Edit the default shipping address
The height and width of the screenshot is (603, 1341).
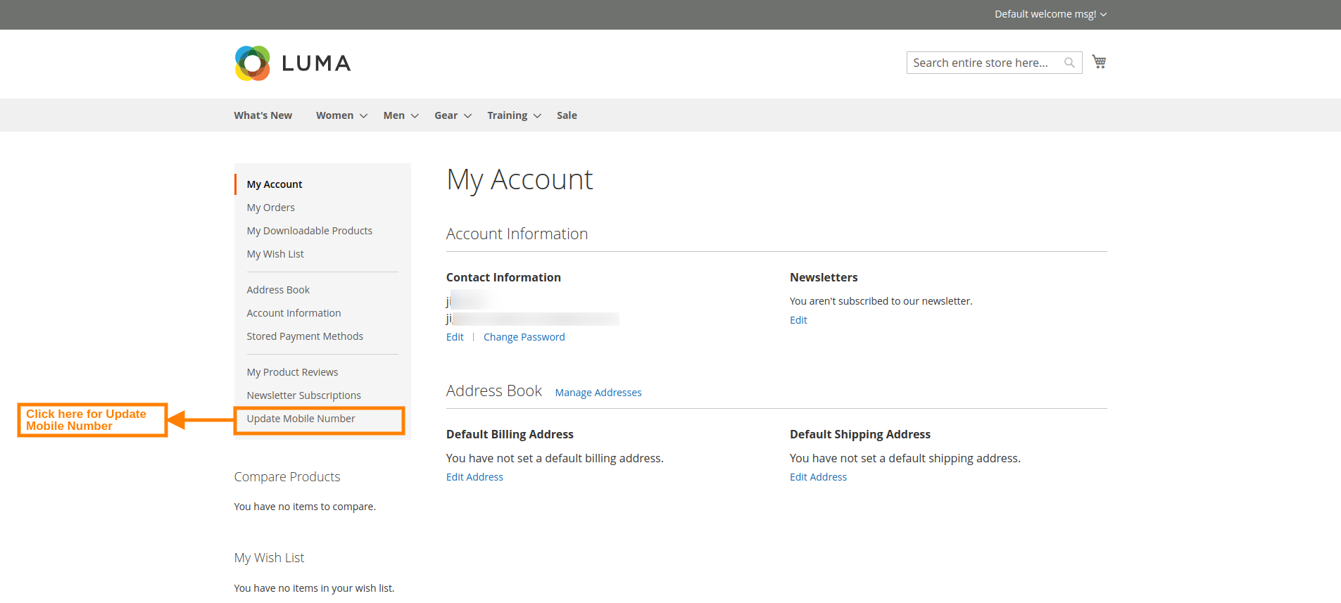818,477
